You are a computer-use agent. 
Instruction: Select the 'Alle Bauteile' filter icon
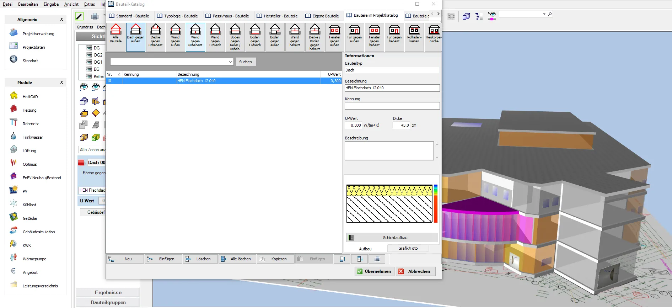tap(116, 37)
